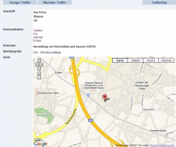
Task: Pan the map up with arrow
Action: tap(39, 60)
